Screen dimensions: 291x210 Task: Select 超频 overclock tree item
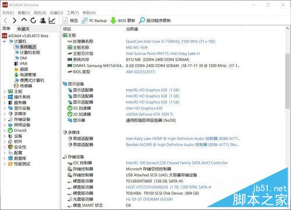(22, 69)
